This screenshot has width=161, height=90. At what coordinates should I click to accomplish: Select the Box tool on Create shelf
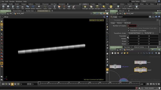pyautogui.click(x=3, y=7)
